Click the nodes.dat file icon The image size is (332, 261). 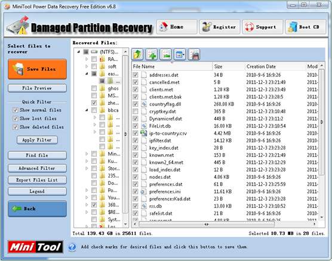(x=144, y=177)
